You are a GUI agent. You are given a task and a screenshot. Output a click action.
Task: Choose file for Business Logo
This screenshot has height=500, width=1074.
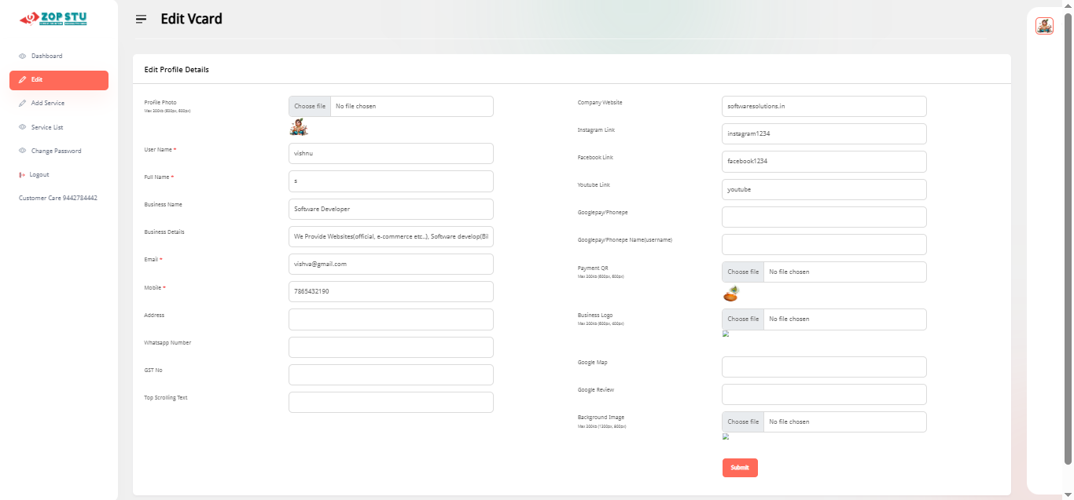743,319
